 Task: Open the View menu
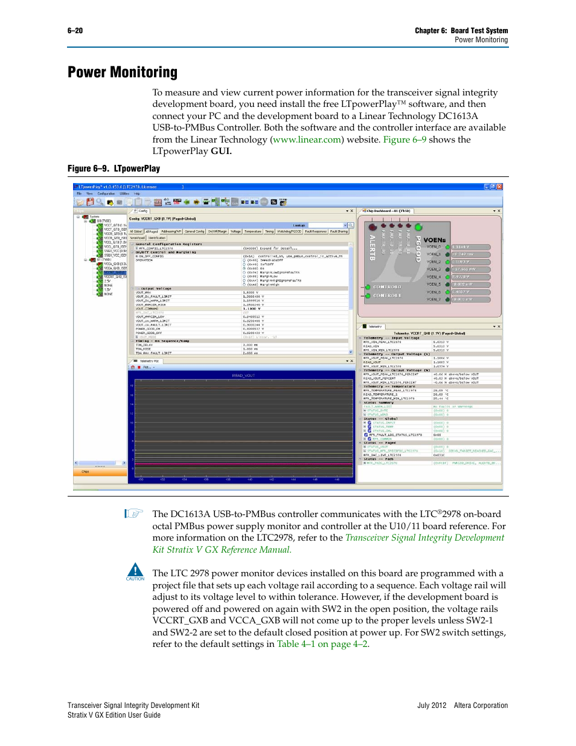(89, 194)
